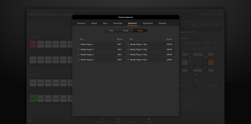Select the DVE transition tab
The width and height of the screenshot is (251, 124).
[215, 43]
